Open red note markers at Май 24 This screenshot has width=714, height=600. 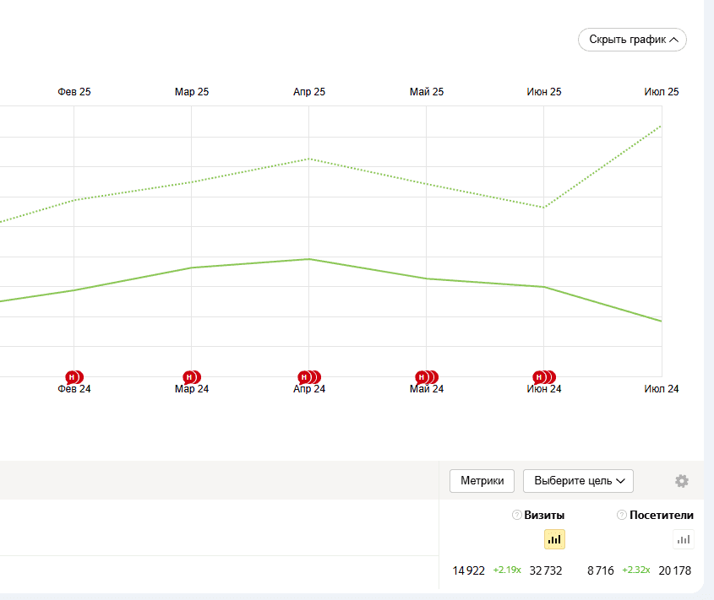[425, 377]
